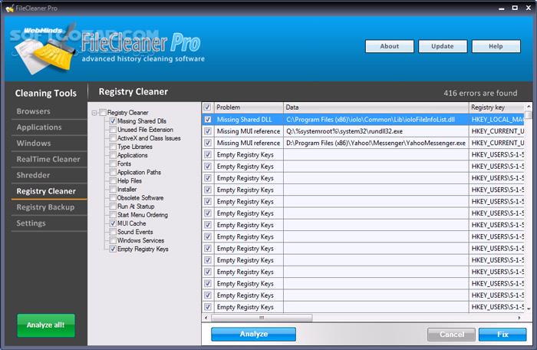
Task: Select the ioloFileInfoList.dll data cell
Action: [376, 119]
